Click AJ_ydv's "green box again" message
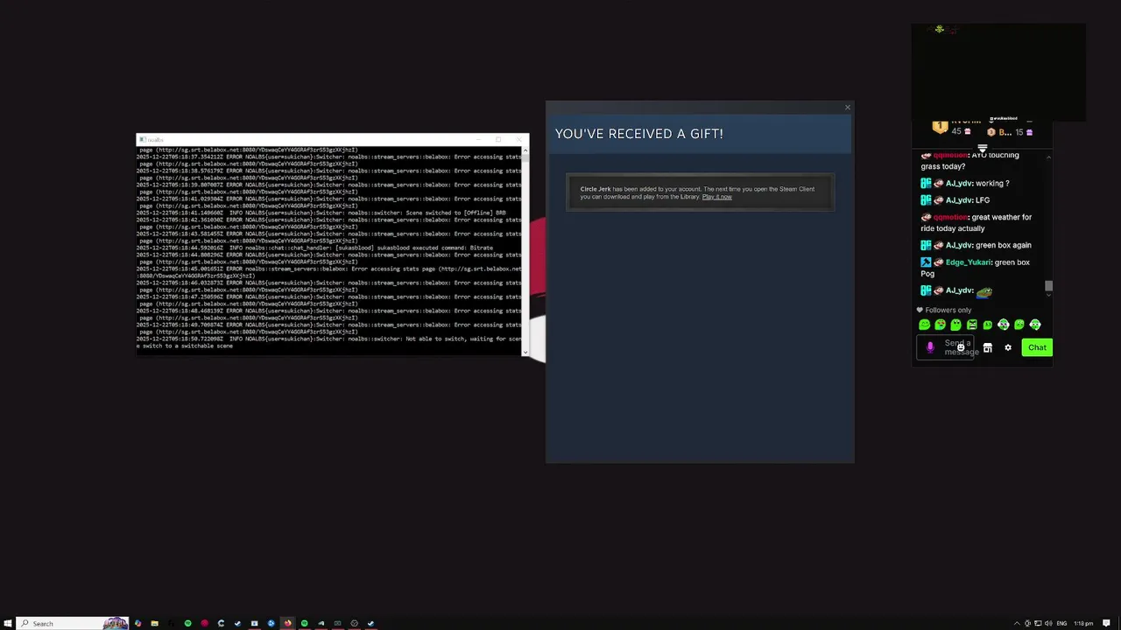The width and height of the screenshot is (1121, 630). (x=1003, y=246)
